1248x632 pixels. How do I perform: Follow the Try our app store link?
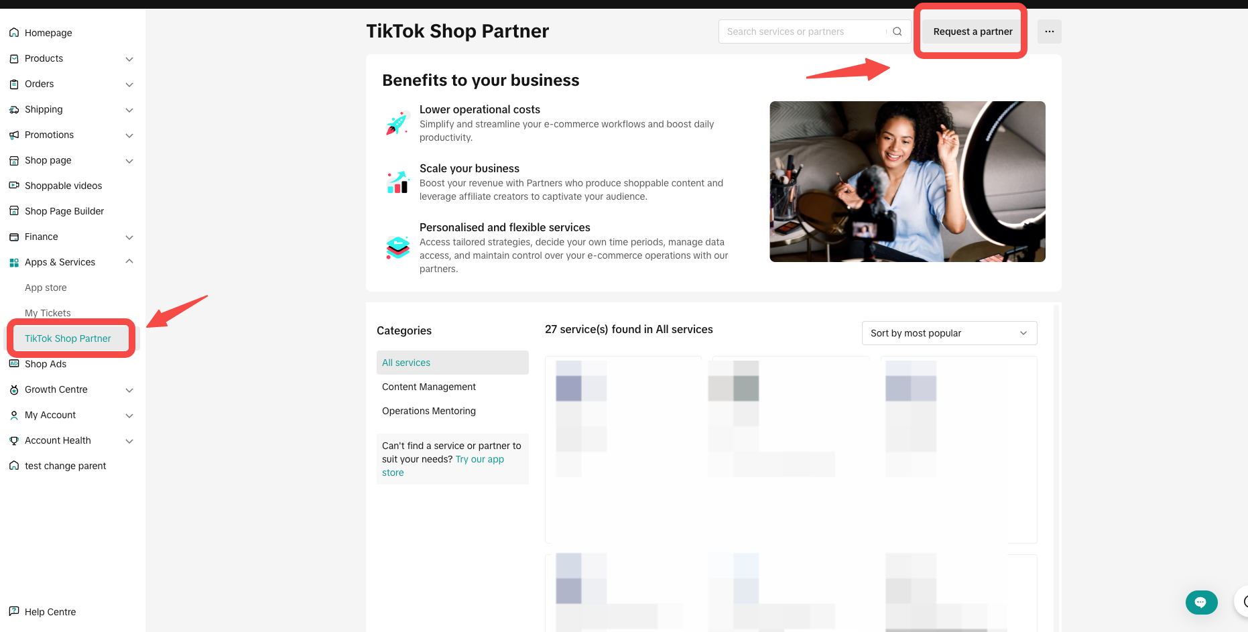tap(443, 466)
